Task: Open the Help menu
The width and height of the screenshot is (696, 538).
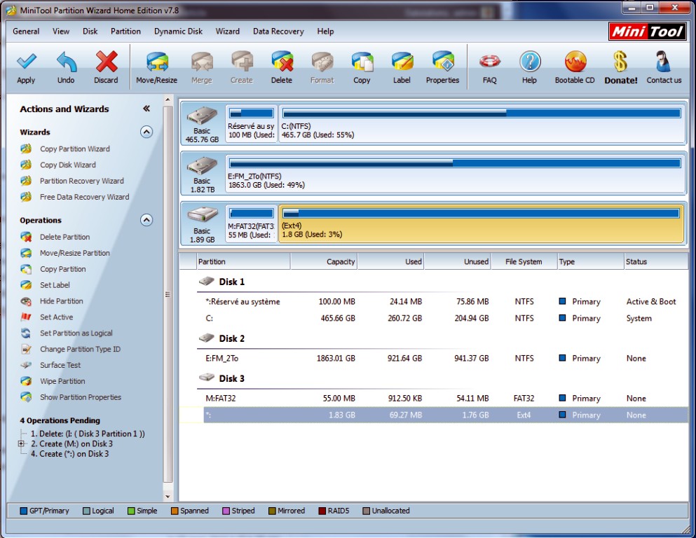Action: pos(325,32)
